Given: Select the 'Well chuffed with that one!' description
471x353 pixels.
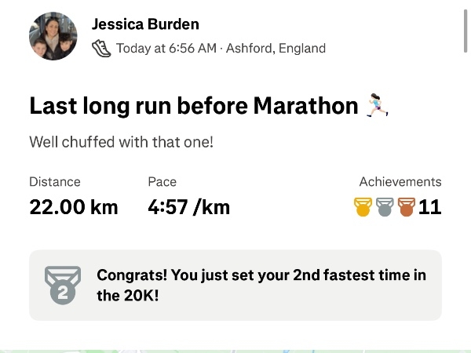Looking at the screenshot, I should coord(122,142).
